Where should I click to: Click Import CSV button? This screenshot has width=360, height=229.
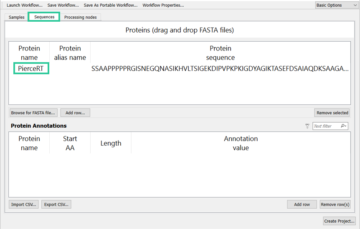(x=24, y=204)
